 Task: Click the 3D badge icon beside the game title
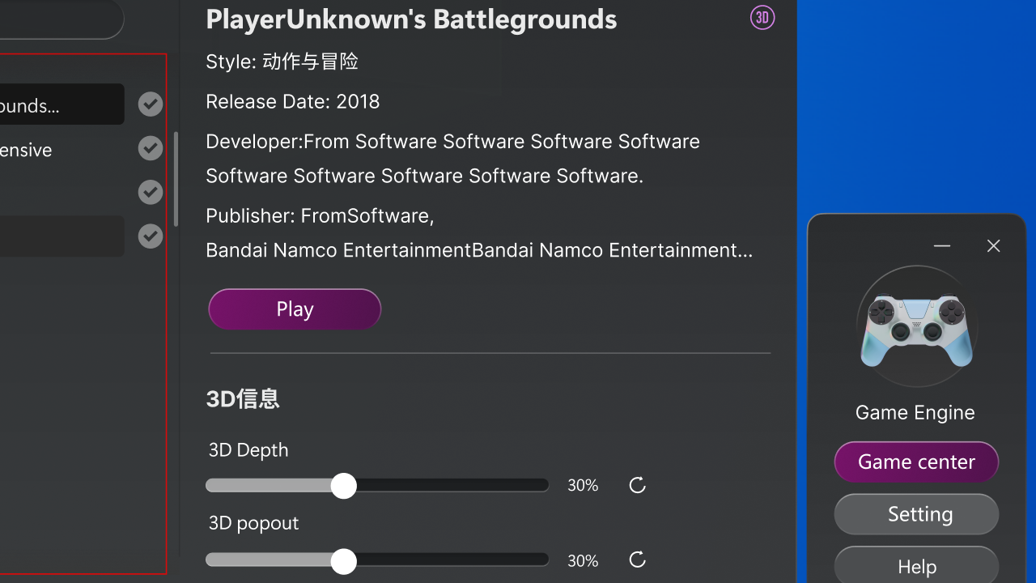pyautogui.click(x=762, y=18)
